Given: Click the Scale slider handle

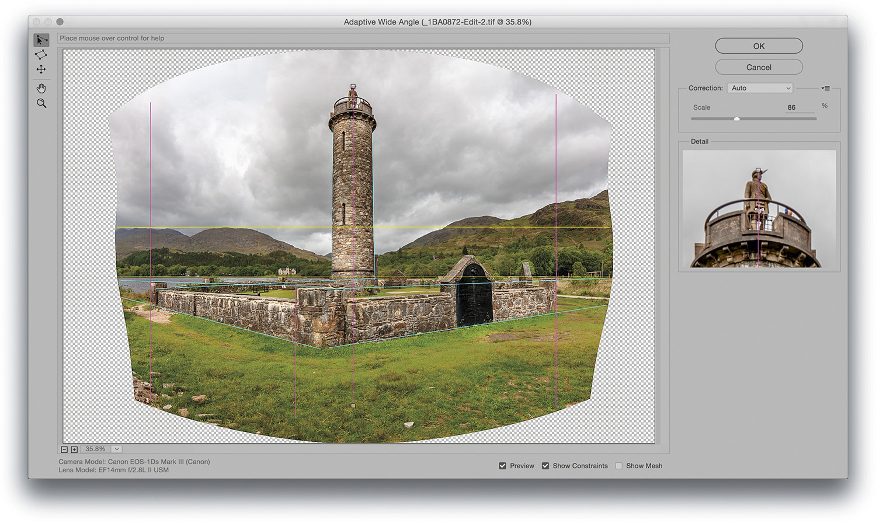Looking at the screenshot, I should point(737,118).
